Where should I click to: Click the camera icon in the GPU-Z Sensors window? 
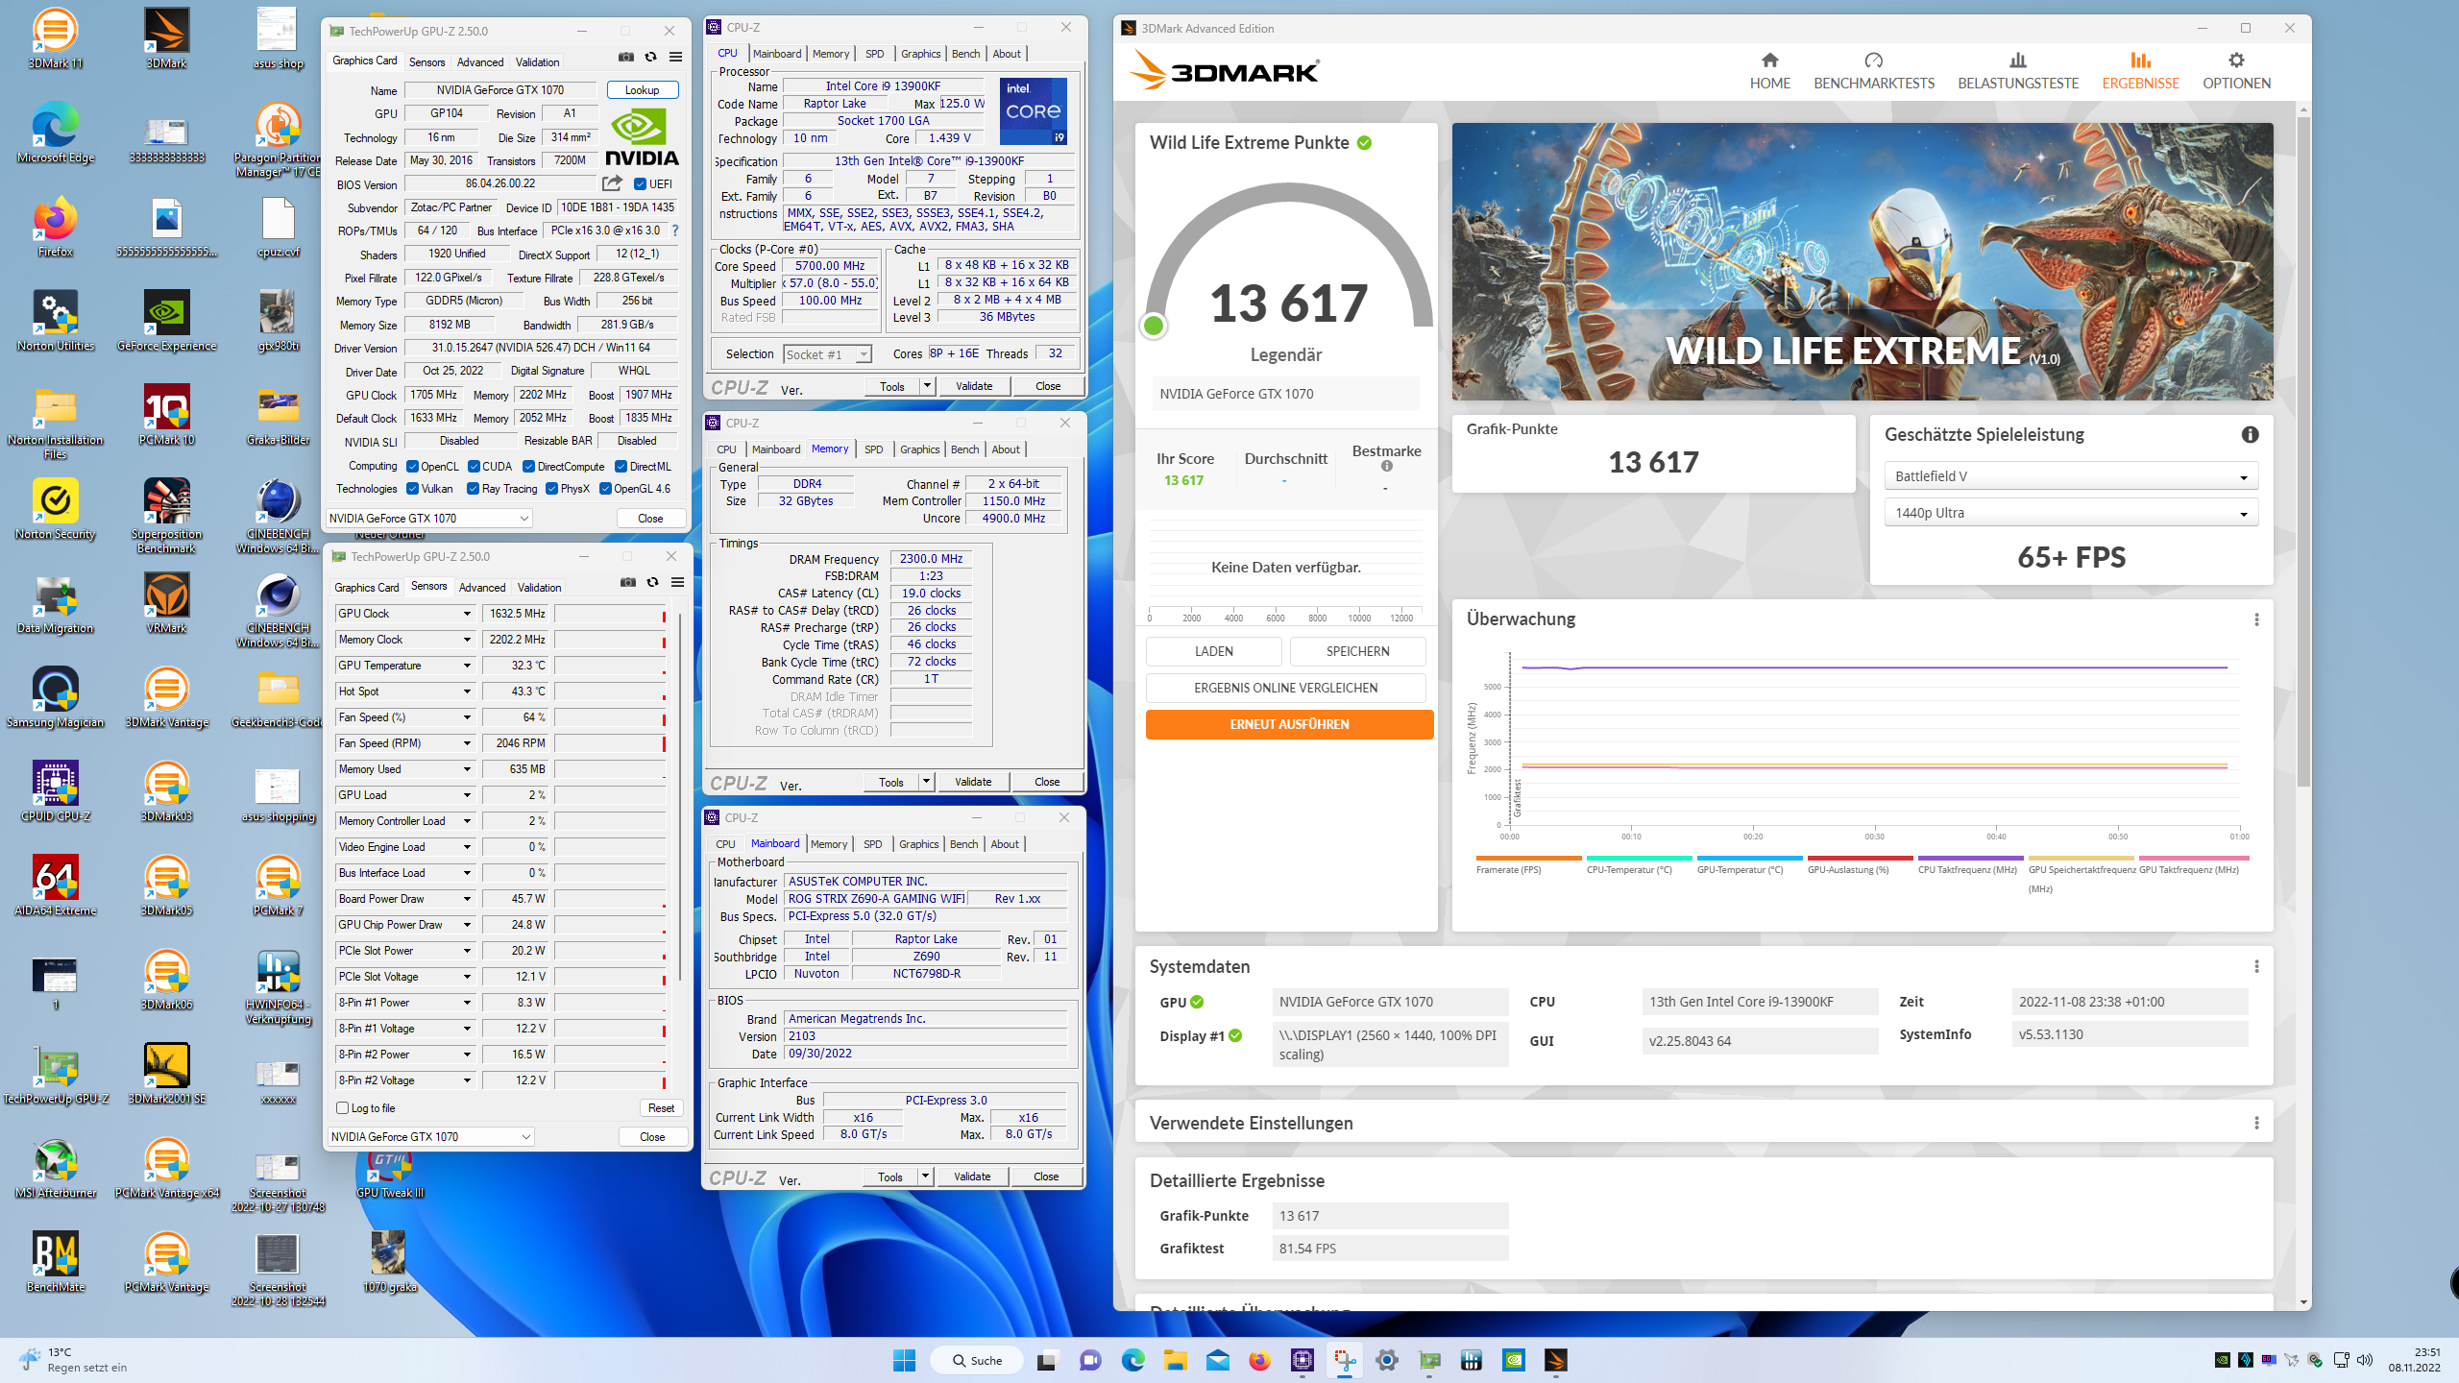[628, 583]
